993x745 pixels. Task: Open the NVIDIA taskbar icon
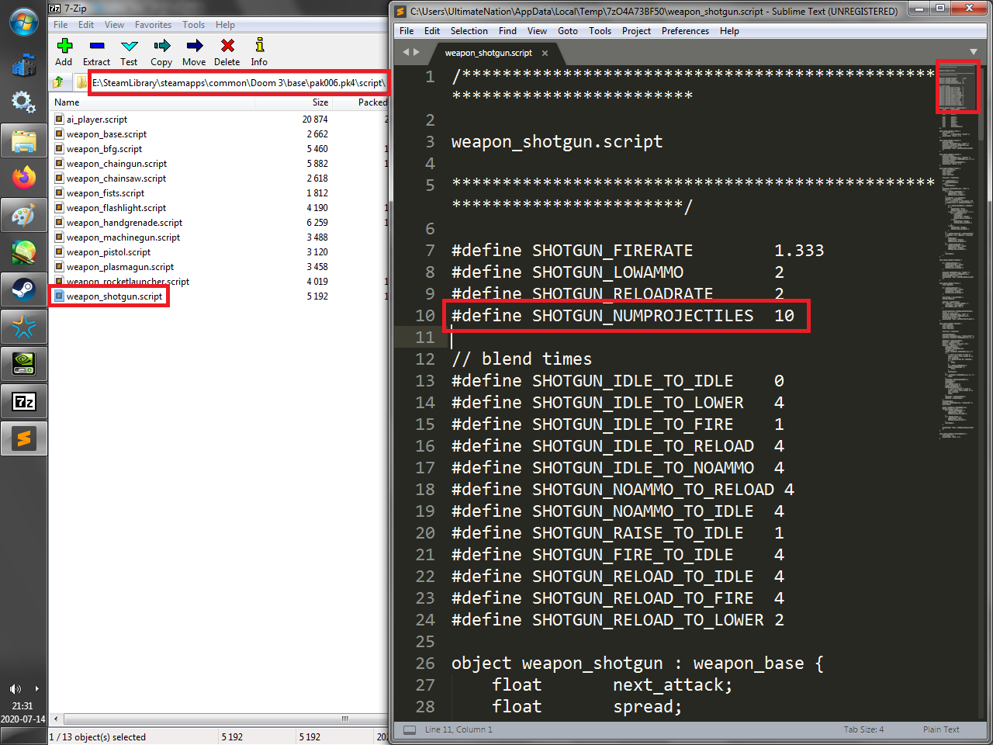[x=24, y=364]
